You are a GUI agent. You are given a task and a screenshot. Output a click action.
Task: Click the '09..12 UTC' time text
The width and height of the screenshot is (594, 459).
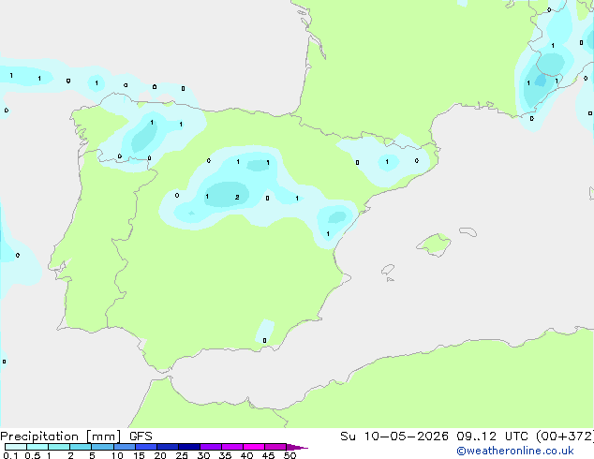point(492,437)
